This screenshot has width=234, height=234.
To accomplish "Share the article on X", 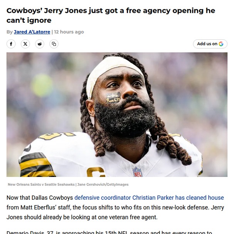I will click(25, 44).
